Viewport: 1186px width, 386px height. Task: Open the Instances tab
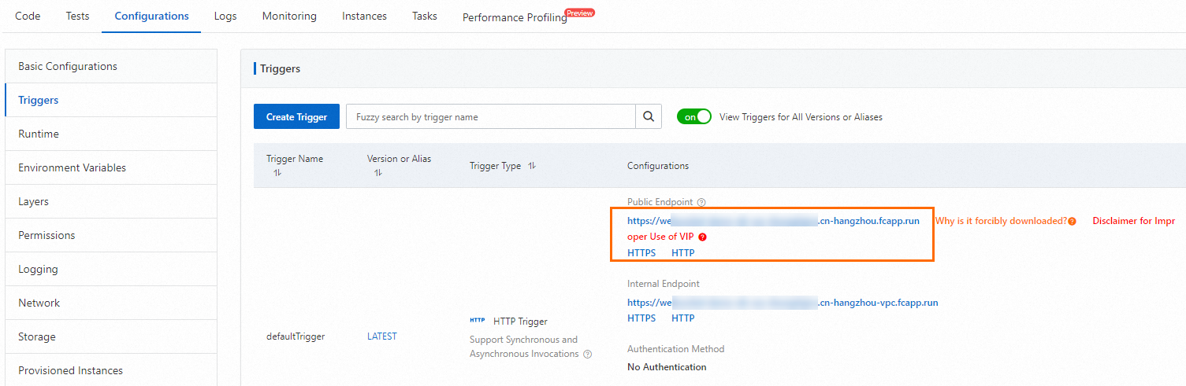364,16
